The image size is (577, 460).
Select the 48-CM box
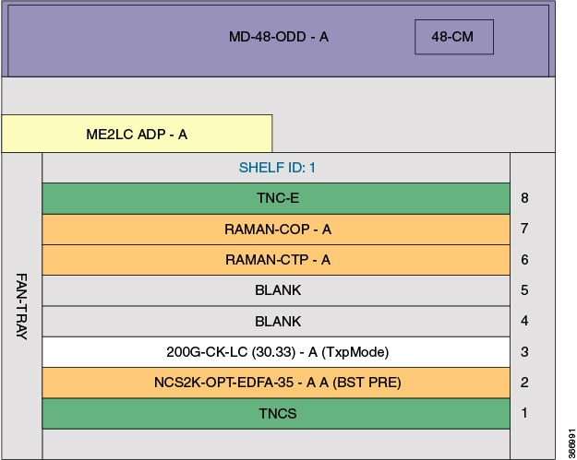(454, 37)
